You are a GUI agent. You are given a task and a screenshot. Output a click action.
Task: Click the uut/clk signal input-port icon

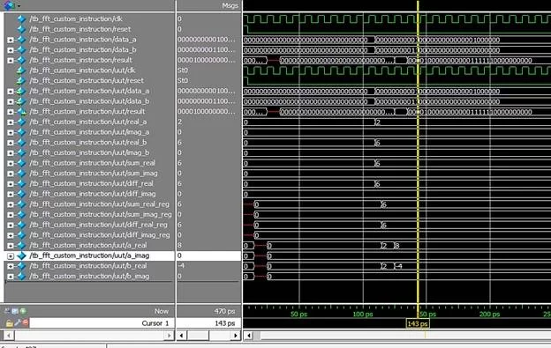pyautogui.click(x=21, y=70)
